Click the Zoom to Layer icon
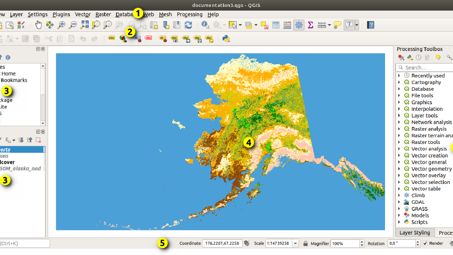This screenshot has height=255, width=453. (108, 25)
